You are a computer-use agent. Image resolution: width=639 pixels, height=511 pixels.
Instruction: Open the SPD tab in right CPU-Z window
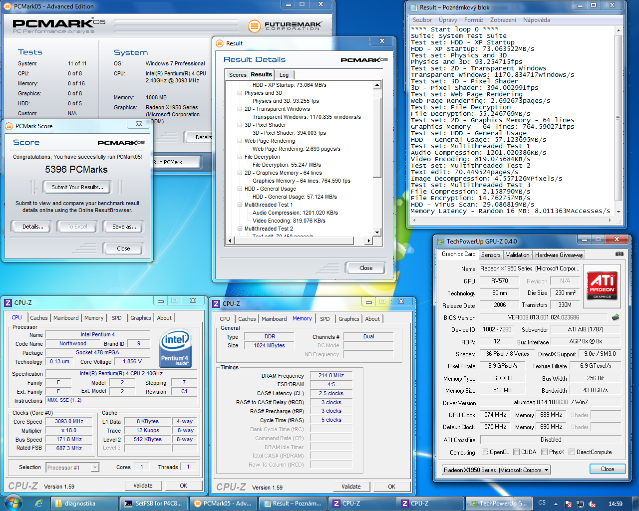click(x=325, y=319)
